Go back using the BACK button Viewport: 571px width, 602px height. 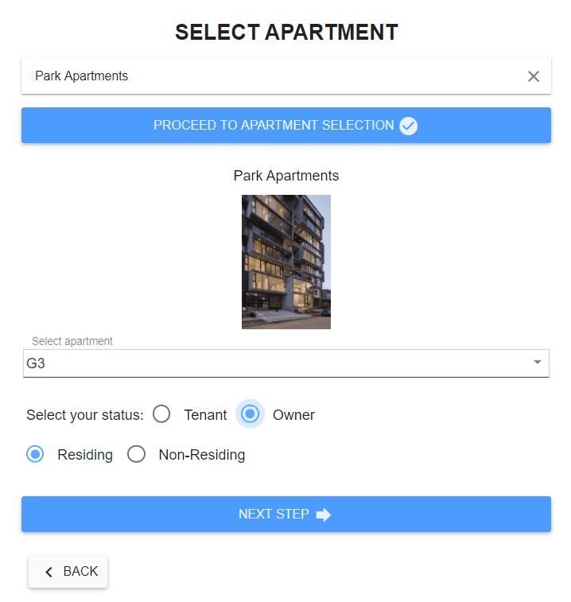point(68,571)
